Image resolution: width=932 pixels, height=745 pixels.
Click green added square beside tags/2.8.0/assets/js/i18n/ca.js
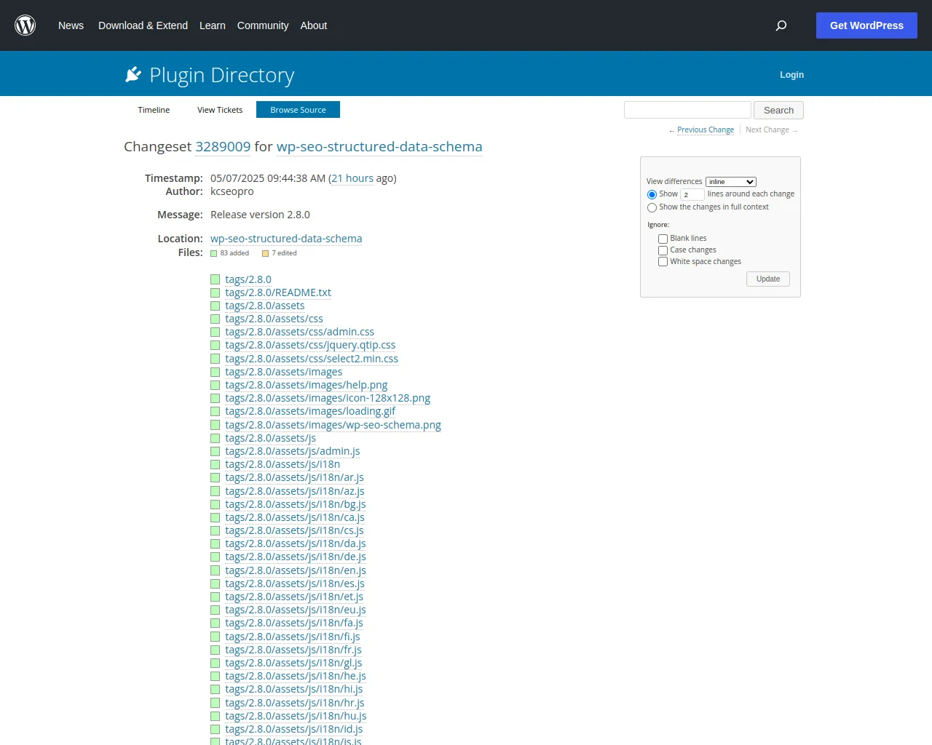click(x=216, y=517)
